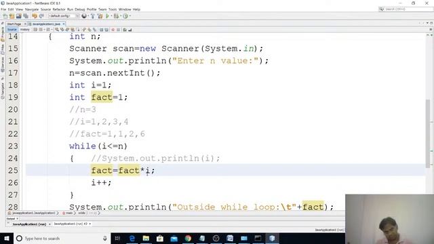Click the JavaApplication1 class breadcrumb

pos(33,213)
